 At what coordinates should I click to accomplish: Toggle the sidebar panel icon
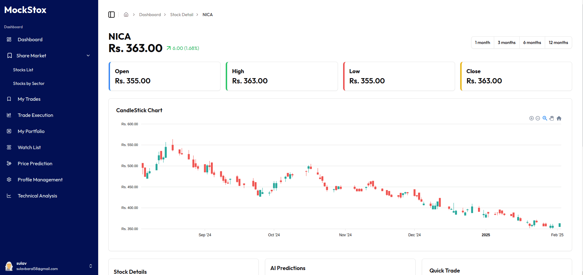(x=112, y=15)
